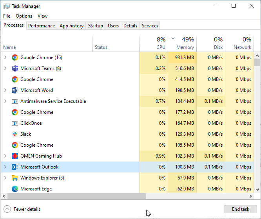Click the 62.0 MB memory value
The width and height of the screenshot is (261, 219).
coord(186,189)
